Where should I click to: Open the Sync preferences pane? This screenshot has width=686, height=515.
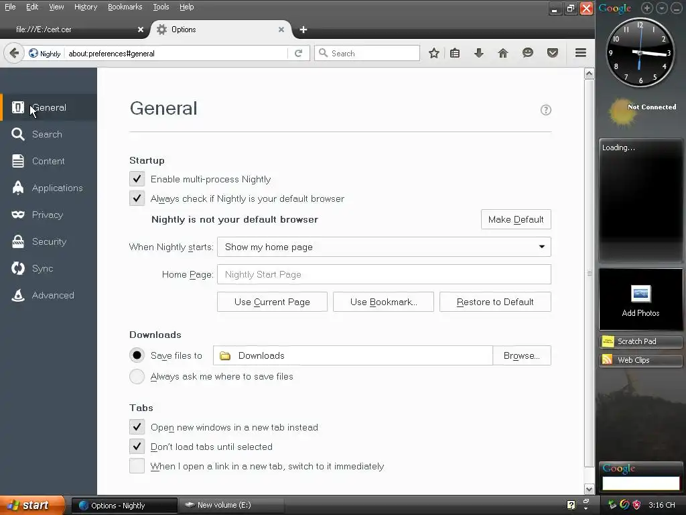pyautogui.click(x=48, y=268)
